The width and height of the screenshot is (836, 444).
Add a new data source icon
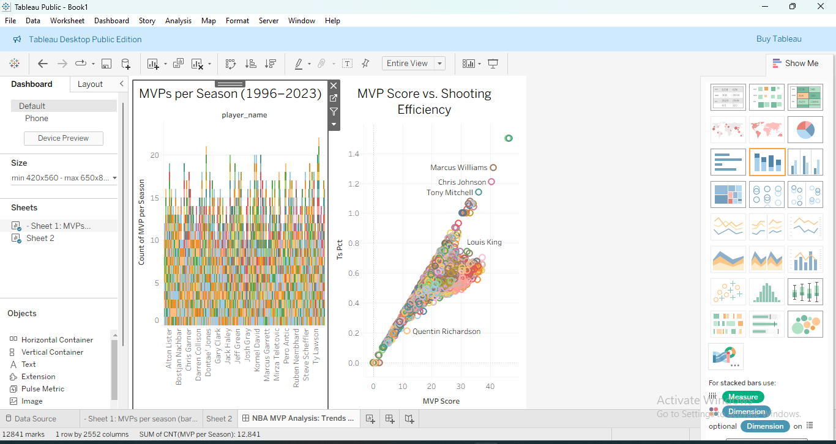(x=125, y=64)
